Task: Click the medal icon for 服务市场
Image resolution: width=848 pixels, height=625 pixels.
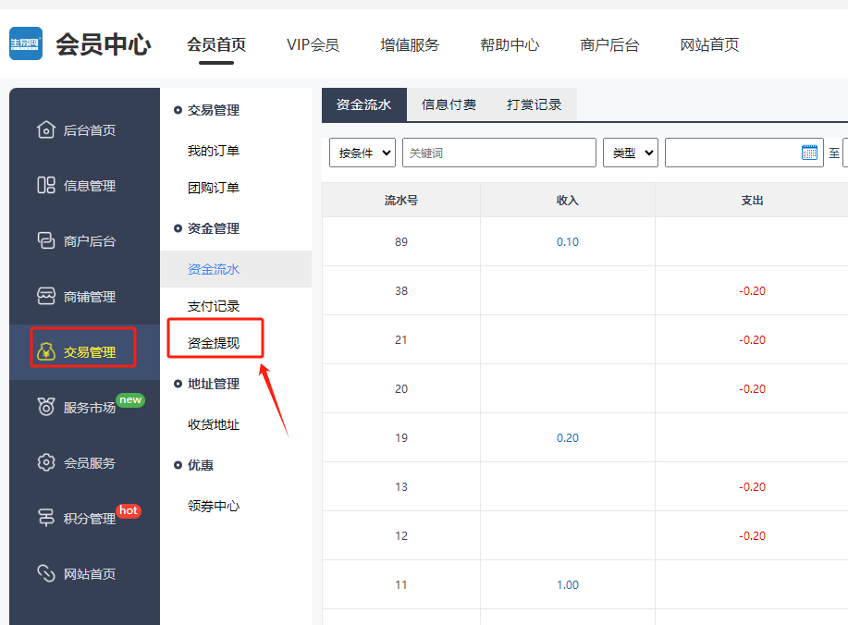Action: pos(46,407)
